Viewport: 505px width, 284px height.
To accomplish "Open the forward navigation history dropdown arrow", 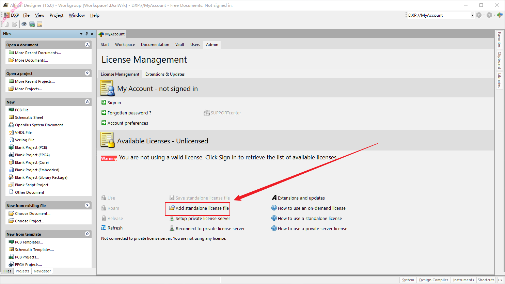I will 494,15.
